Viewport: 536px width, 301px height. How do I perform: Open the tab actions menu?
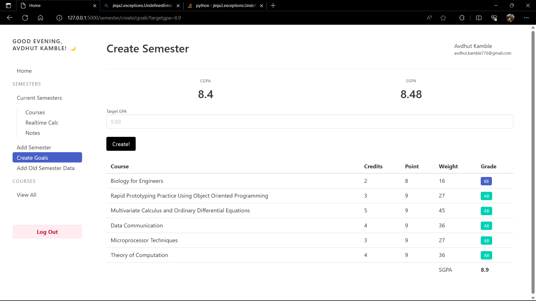click(x=8, y=5)
